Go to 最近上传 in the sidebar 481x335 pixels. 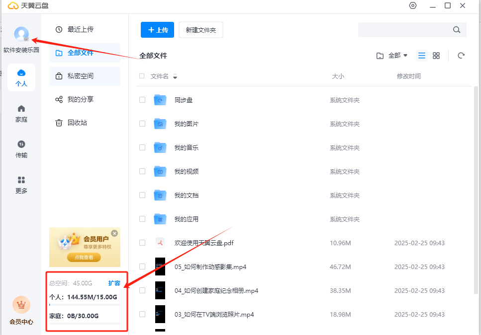(80, 29)
